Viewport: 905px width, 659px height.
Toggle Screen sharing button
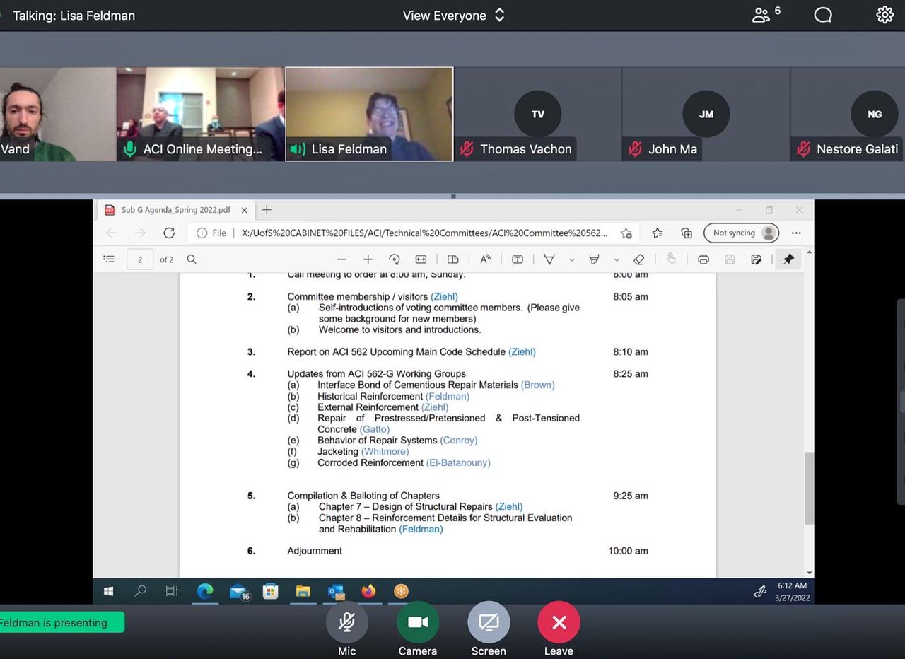(x=488, y=622)
